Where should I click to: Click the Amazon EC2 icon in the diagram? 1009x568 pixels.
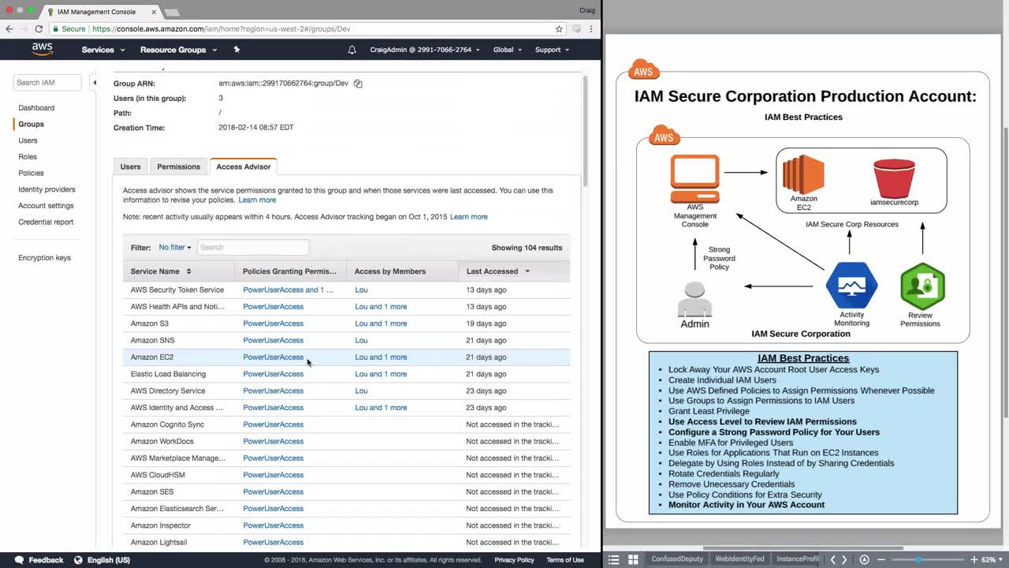803,174
